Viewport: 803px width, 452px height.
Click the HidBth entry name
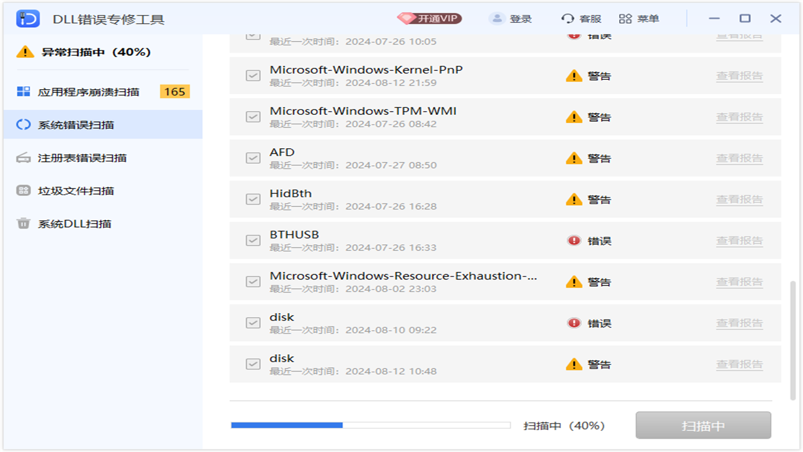pos(290,193)
